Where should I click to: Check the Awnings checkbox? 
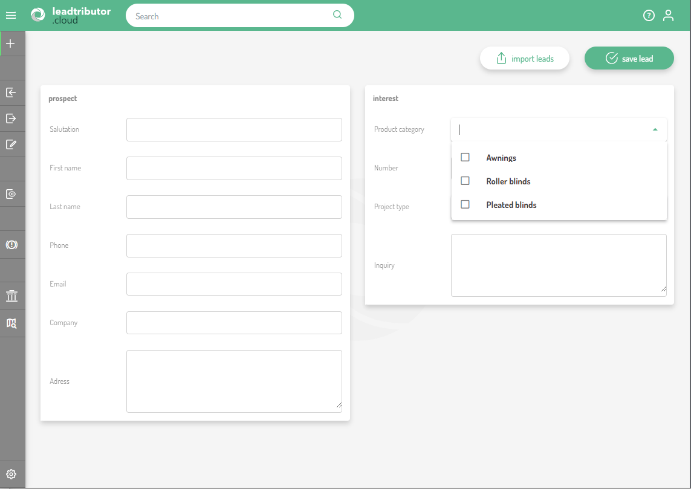(465, 157)
